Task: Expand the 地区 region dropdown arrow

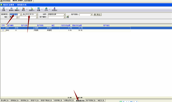Action: (x=17, y=17)
